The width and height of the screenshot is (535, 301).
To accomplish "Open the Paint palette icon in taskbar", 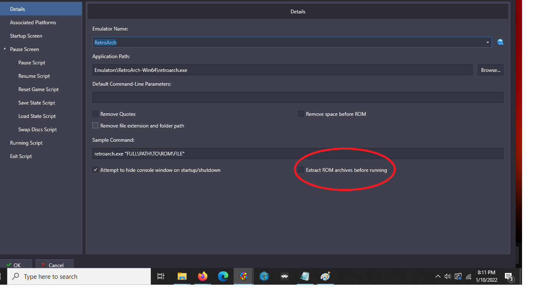I will coord(325,276).
